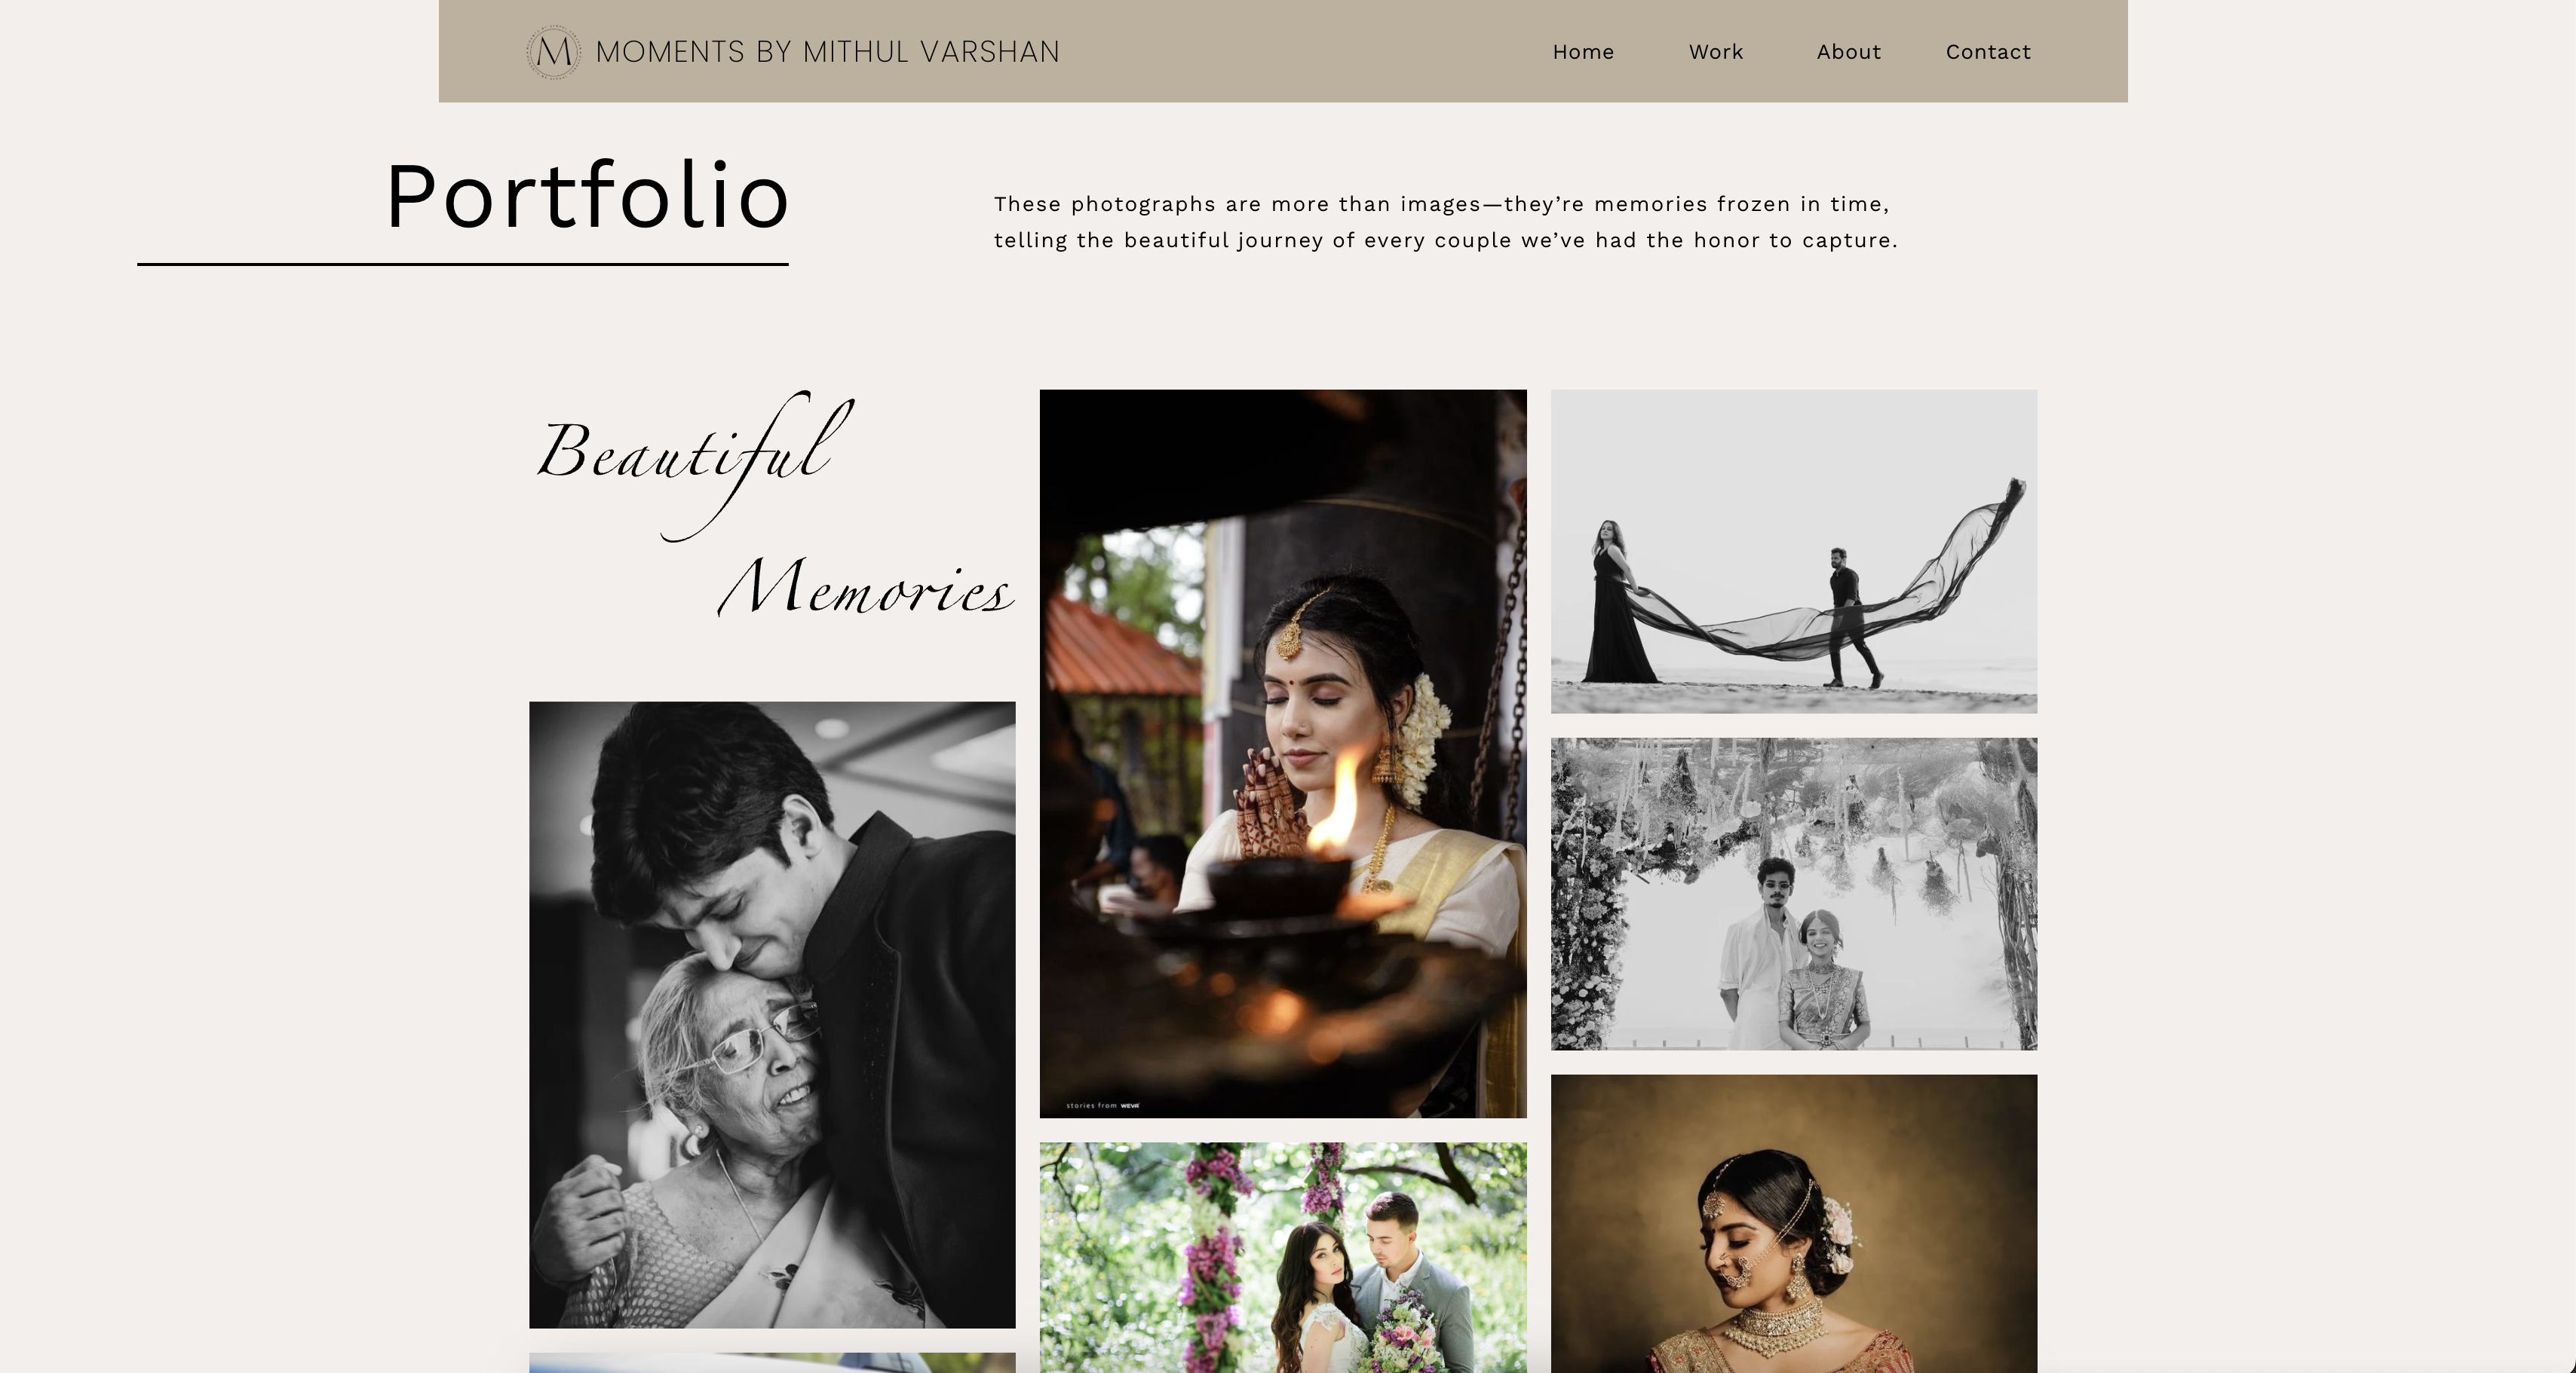
Task: Open the bride with nose ring portrait
Action: pyautogui.click(x=1794, y=1224)
